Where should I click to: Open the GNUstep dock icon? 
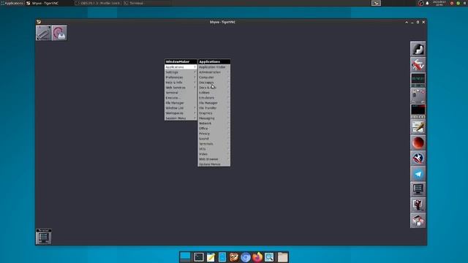(418, 49)
